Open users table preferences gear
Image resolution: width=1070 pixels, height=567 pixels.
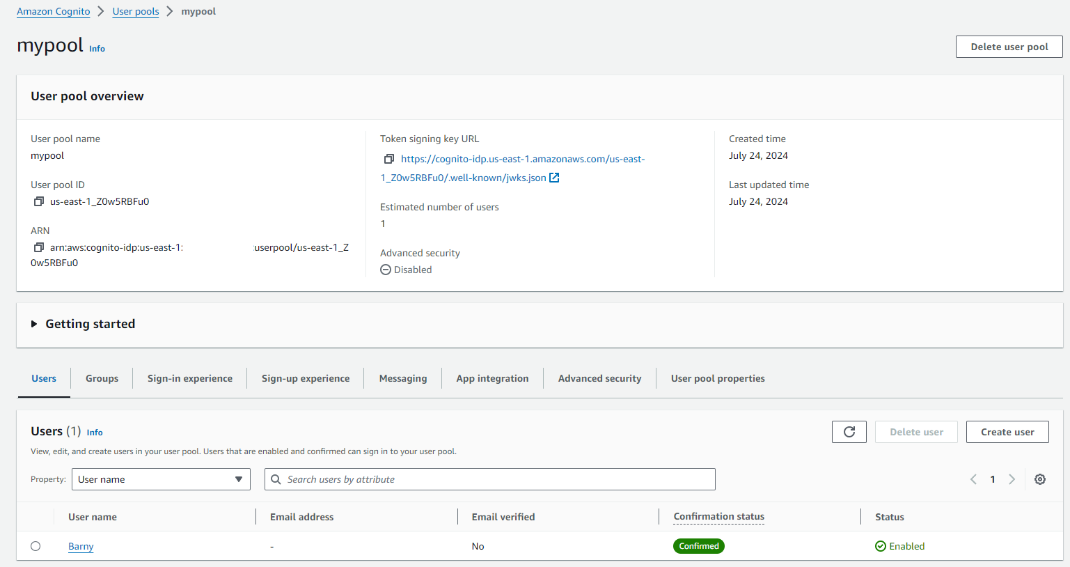point(1040,479)
